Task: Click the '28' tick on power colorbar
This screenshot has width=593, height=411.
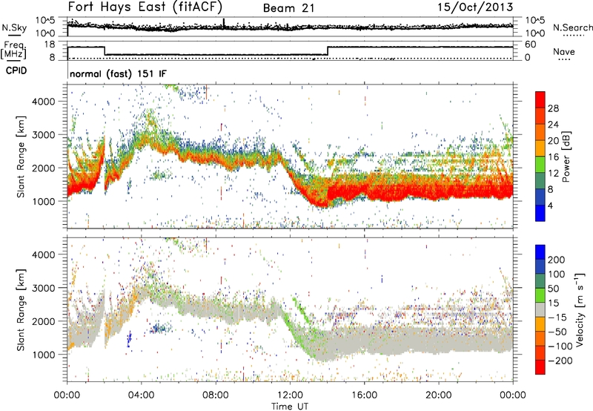Action: click(553, 108)
